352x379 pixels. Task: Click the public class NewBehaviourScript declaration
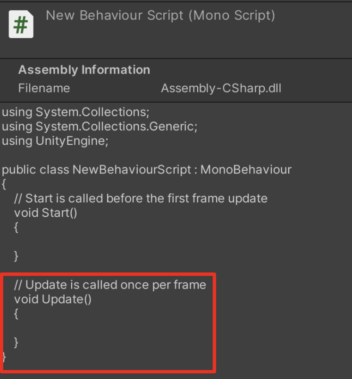pyautogui.click(x=147, y=170)
